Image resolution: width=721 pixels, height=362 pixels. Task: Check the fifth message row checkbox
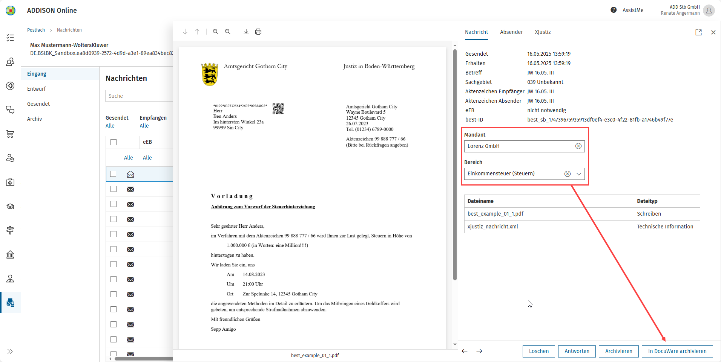(114, 234)
